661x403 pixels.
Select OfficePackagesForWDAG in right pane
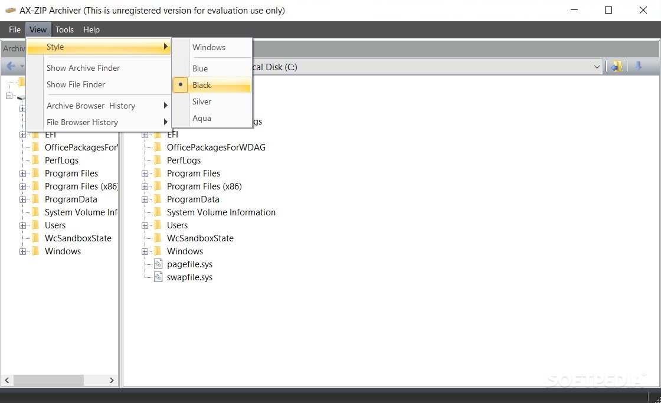(x=216, y=148)
